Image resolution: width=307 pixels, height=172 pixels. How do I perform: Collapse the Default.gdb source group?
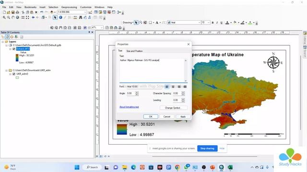6,45
